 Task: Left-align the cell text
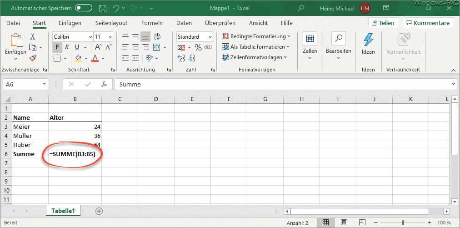click(125, 47)
